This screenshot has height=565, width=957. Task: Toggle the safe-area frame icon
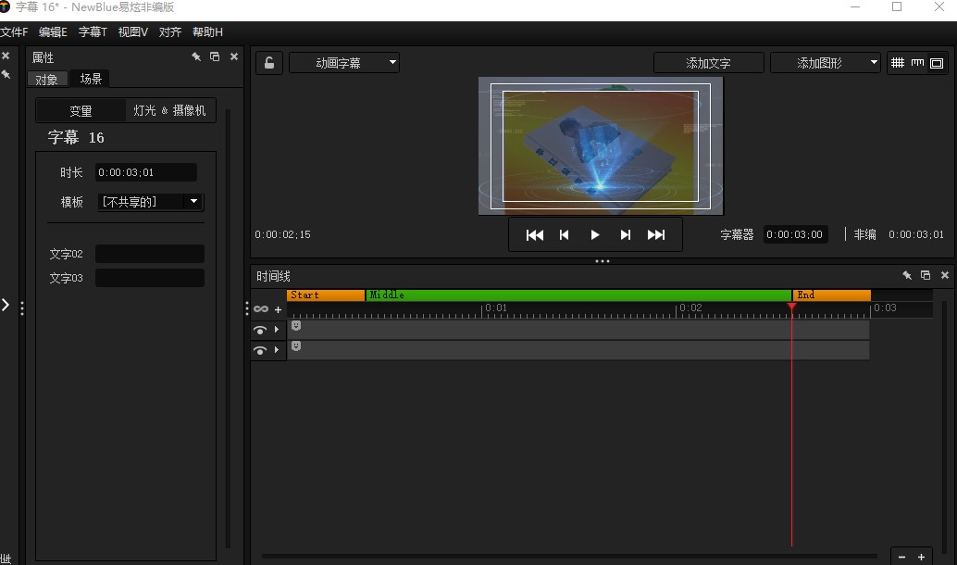pos(937,62)
